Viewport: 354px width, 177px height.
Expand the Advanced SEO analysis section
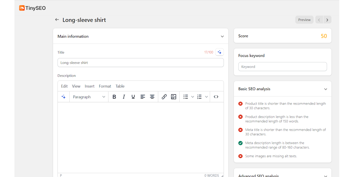pyautogui.click(x=325, y=175)
